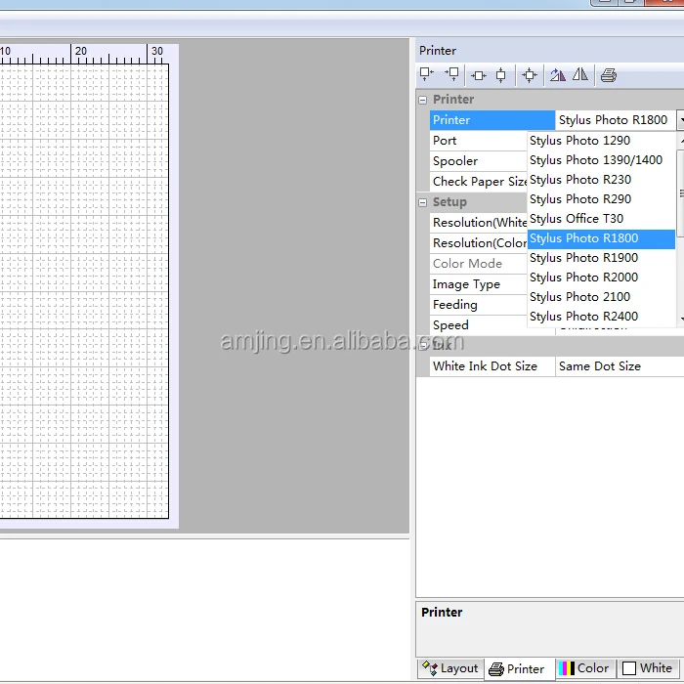This screenshot has height=684, width=684.
Task: Click the Stylus Photo R1800 value field
Action: click(616, 120)
